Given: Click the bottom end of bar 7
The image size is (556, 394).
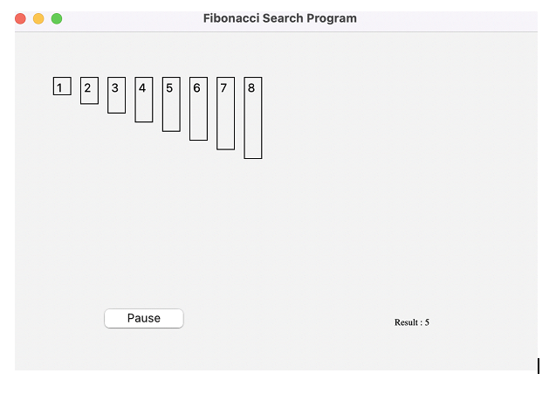Looking at the screenshot, I should (225, 146).
